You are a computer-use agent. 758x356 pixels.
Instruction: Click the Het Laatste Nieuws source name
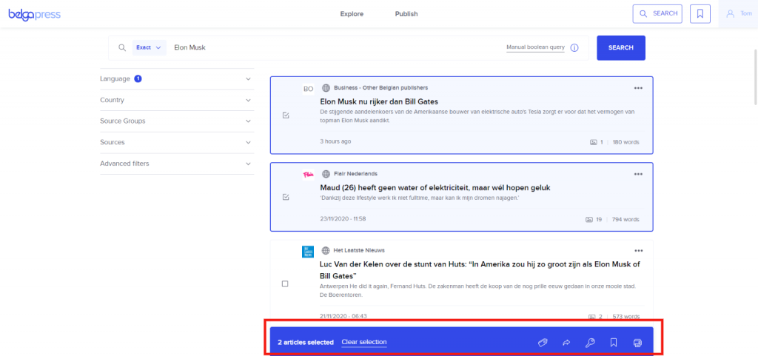[359, 251]
